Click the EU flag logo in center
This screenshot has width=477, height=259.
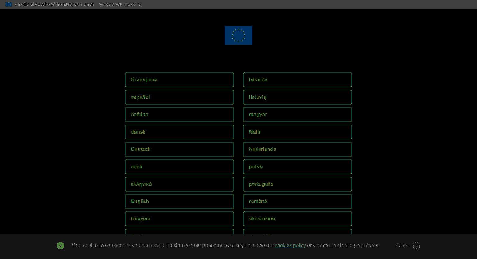pyautogui.click(x=238, y=35)
